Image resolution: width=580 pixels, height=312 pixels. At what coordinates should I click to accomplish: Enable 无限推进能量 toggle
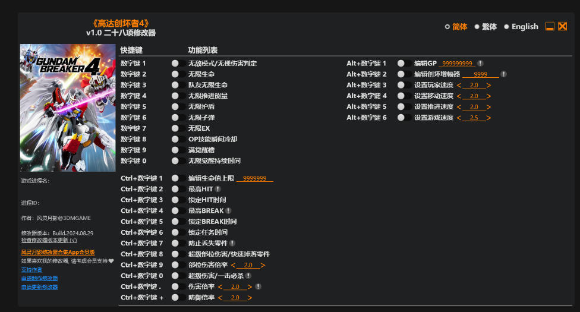point(178,96)
